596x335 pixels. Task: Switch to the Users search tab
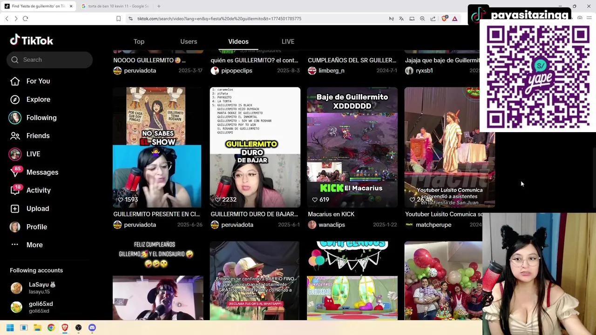(x=189, y=41)
